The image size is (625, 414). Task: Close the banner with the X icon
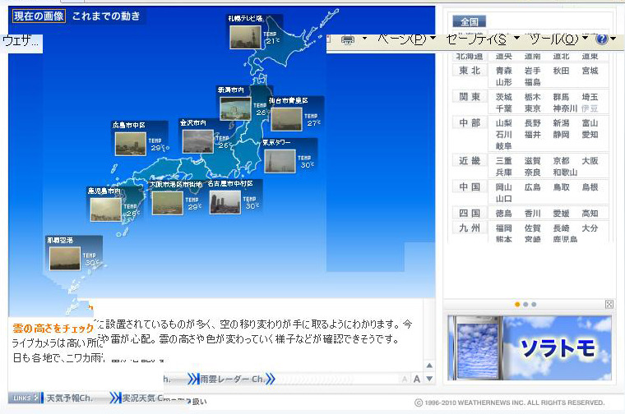609,305
